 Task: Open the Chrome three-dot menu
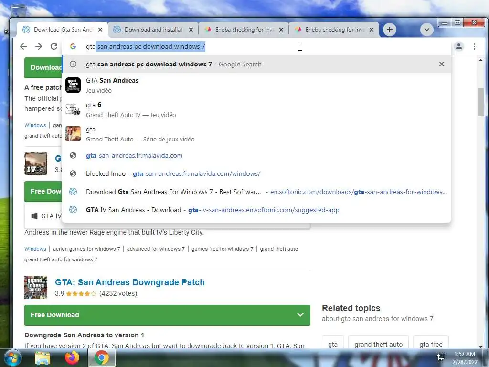click(474, 46)
